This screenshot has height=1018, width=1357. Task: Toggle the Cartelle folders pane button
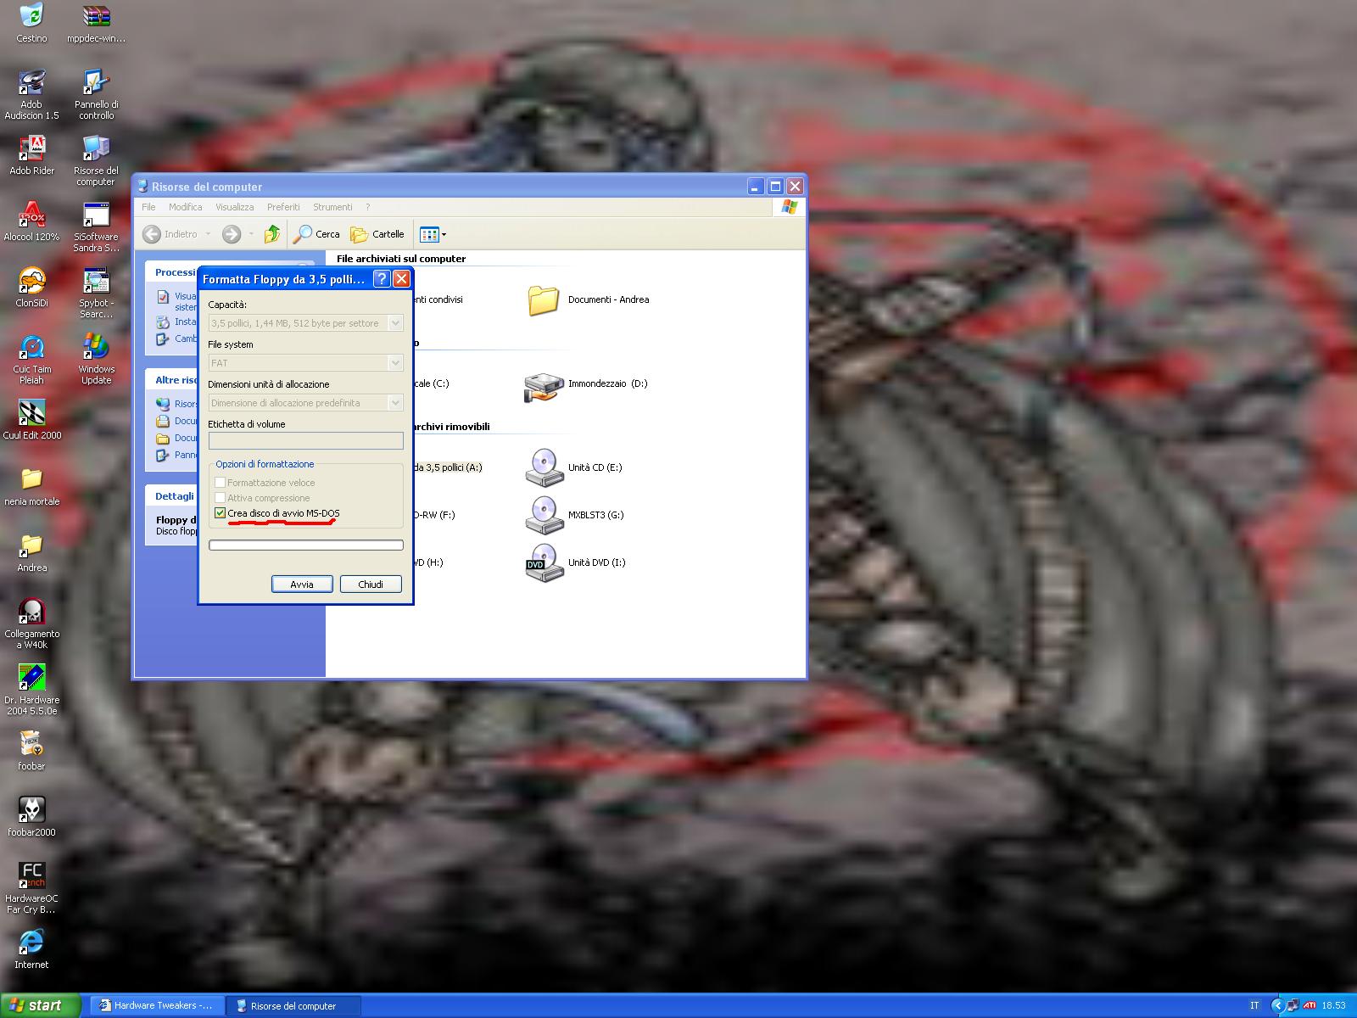point(377,234)
